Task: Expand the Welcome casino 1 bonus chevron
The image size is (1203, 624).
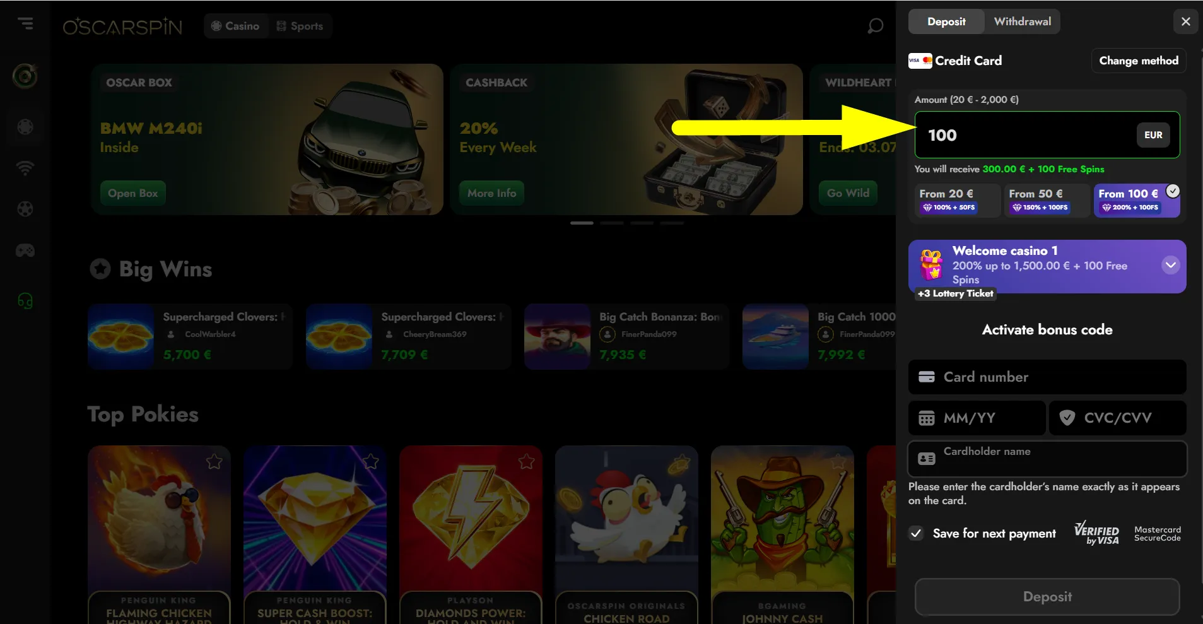Action: (x=1171, y=265)
